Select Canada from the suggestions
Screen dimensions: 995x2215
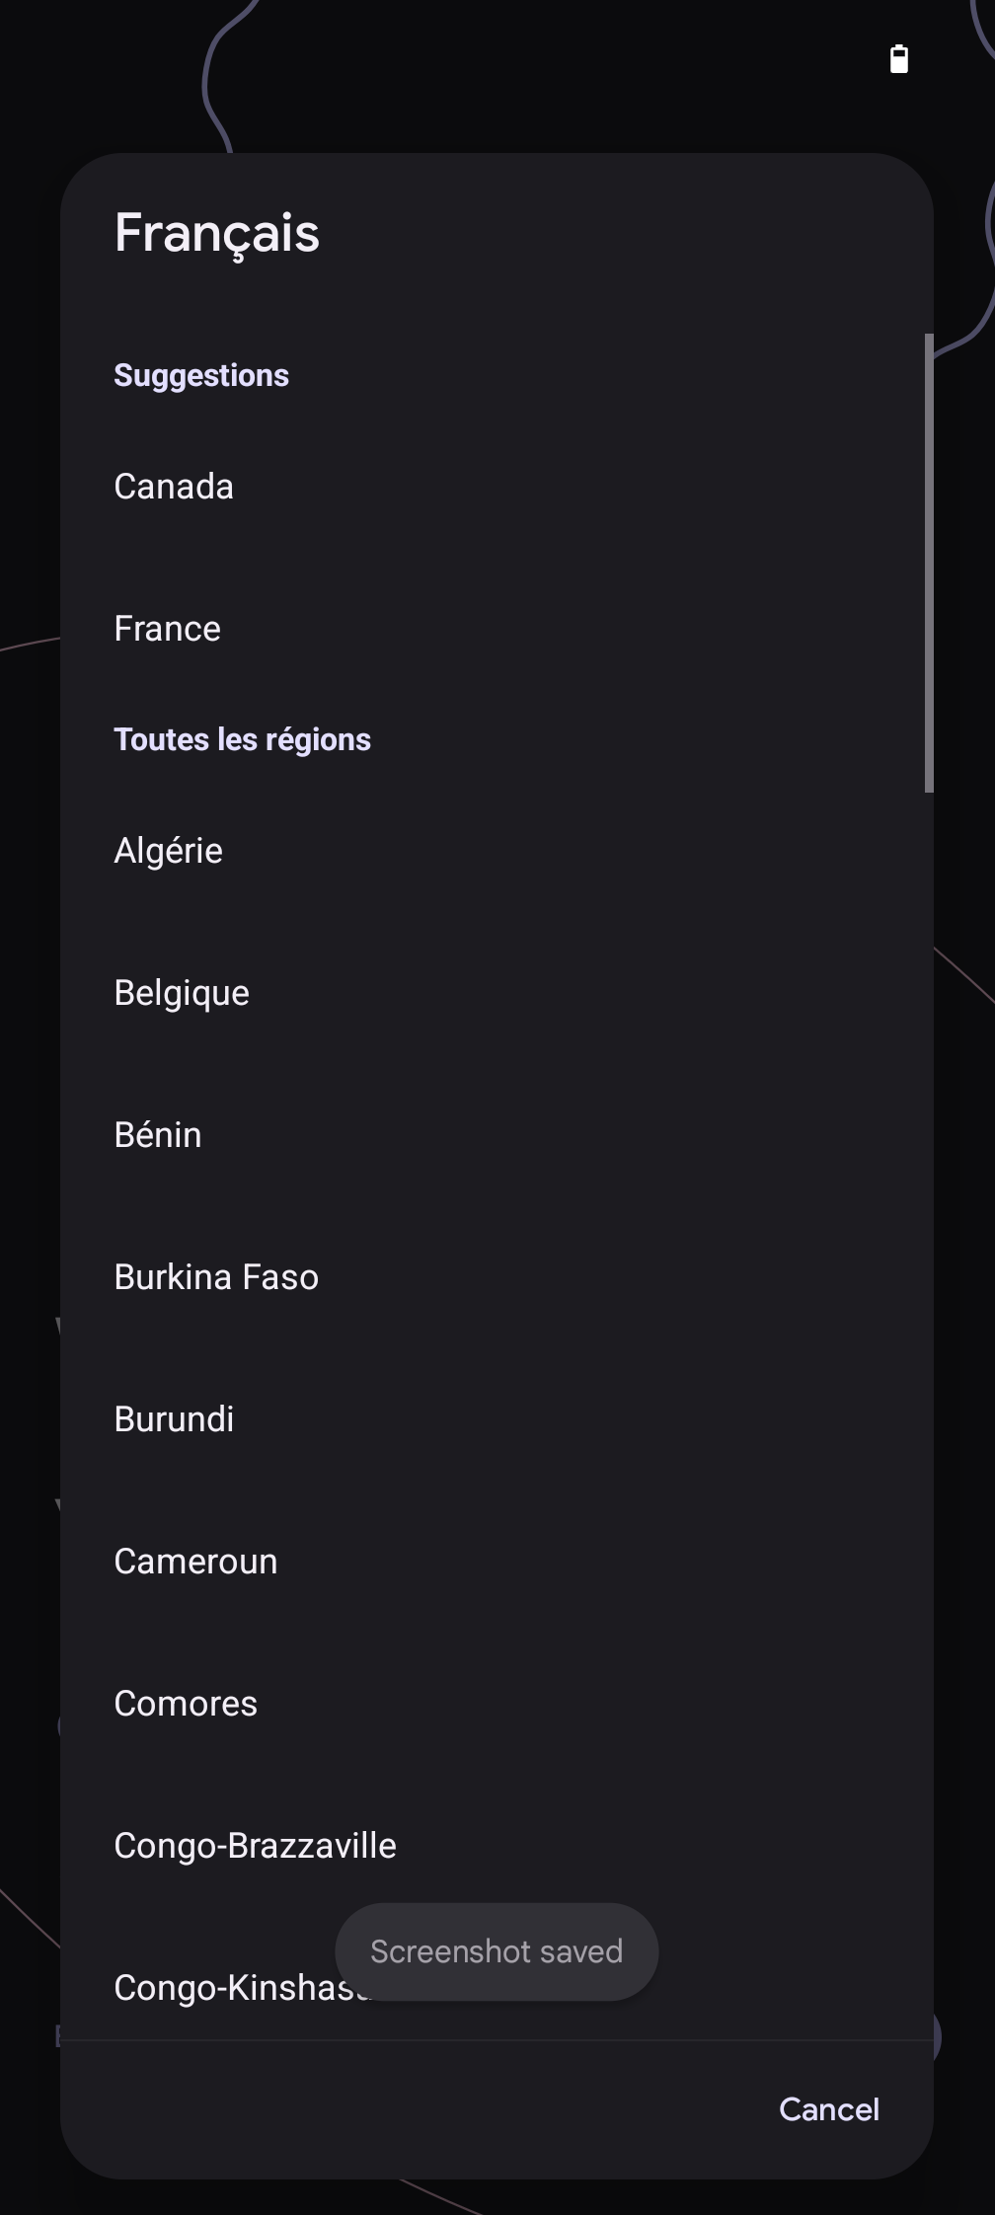[x=174, y=487]
